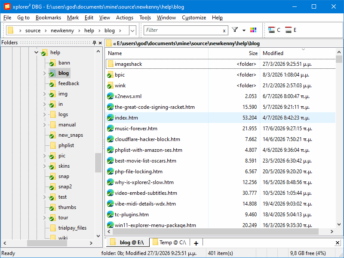The image size is (344, 258).
Task: Click the trialpay_files folder icon in tree
Action: (x=52, y=228)
